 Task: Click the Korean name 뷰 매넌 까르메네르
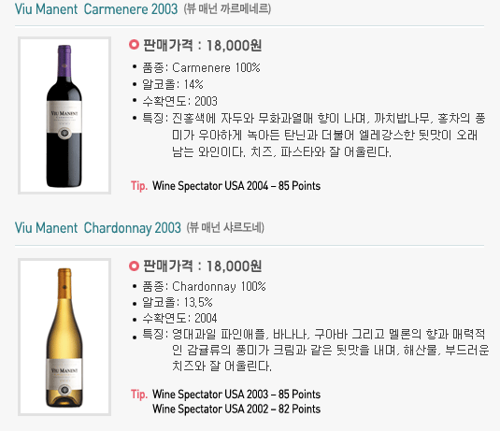(227, 8)
